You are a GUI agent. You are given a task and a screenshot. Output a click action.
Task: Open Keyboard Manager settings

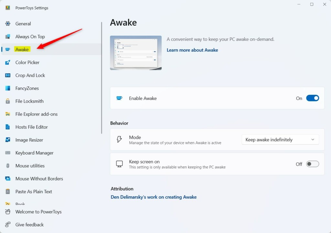coord(51,153)
